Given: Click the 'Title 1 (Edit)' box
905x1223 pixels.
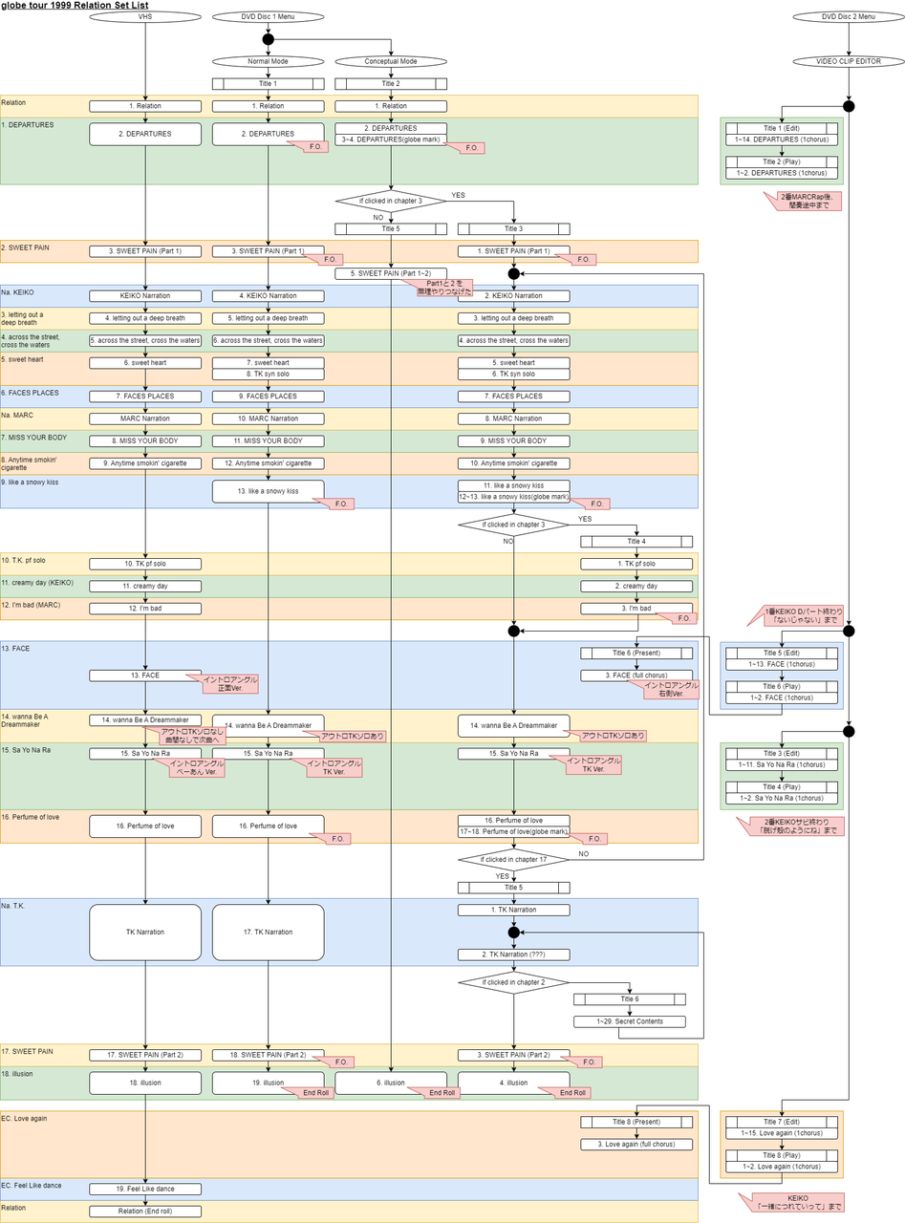Looking at the screenshot, I should point(782,128).
